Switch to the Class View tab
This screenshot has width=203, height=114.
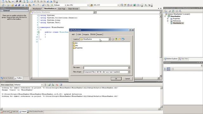point(183,59)
